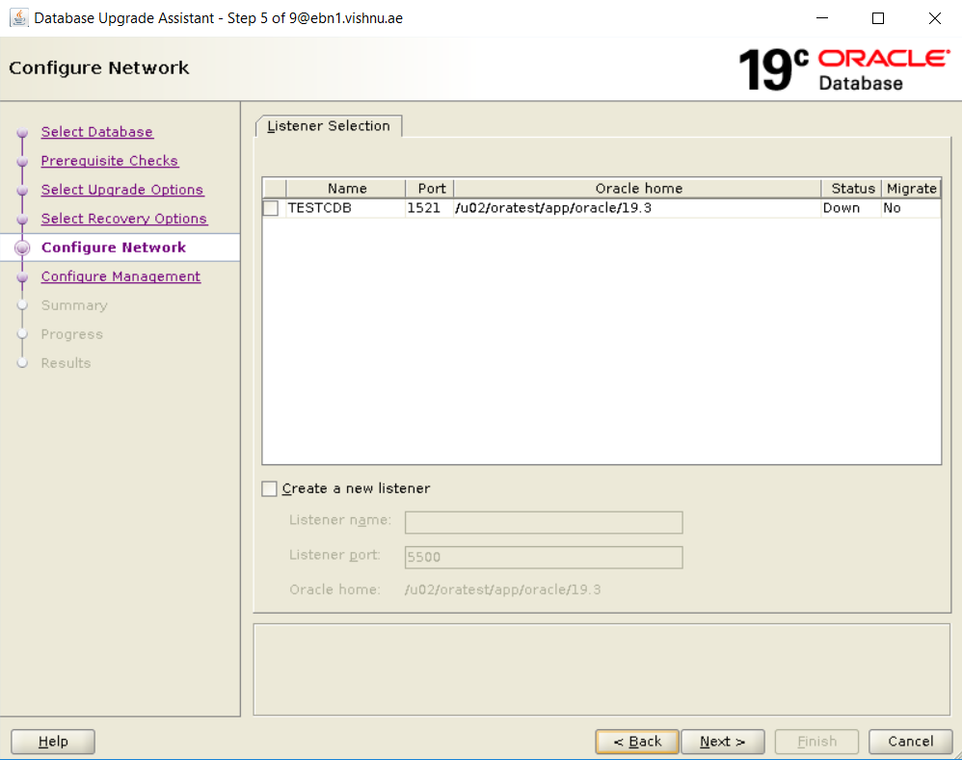Go to Configure Management step
The height and width of the screenshot is (760, 962).
(120, 276)
